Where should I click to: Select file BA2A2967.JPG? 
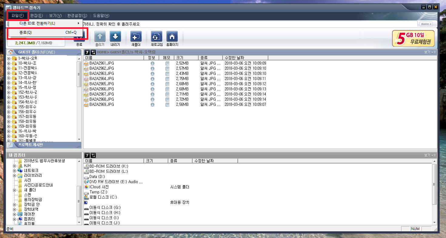tap(102, 94)
